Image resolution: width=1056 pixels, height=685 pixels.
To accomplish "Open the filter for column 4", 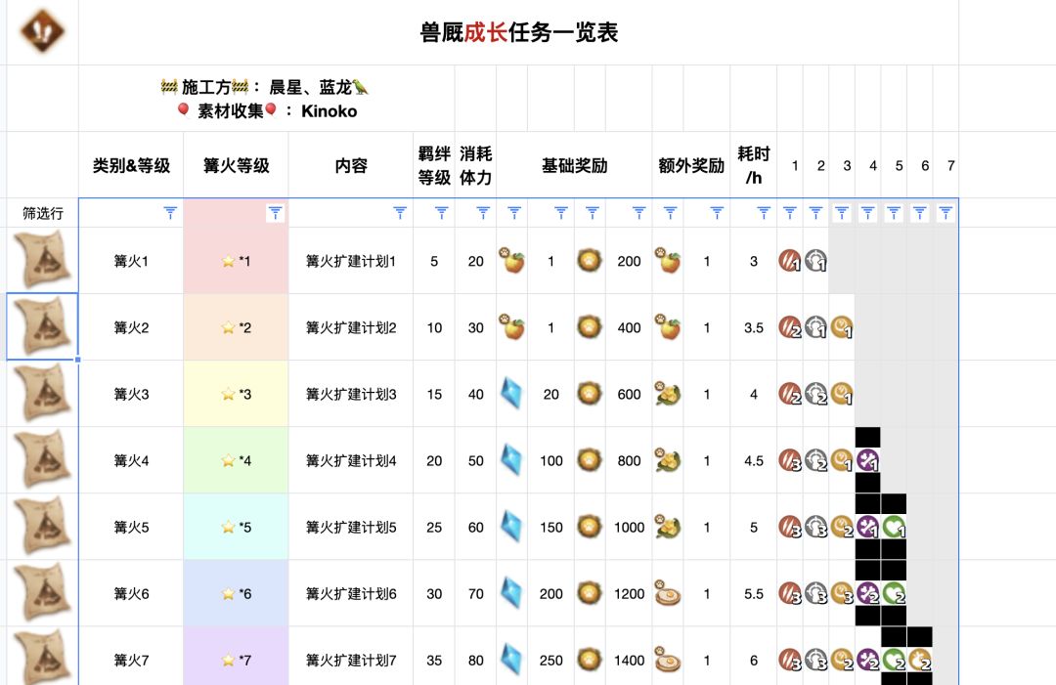I will 867,213.
